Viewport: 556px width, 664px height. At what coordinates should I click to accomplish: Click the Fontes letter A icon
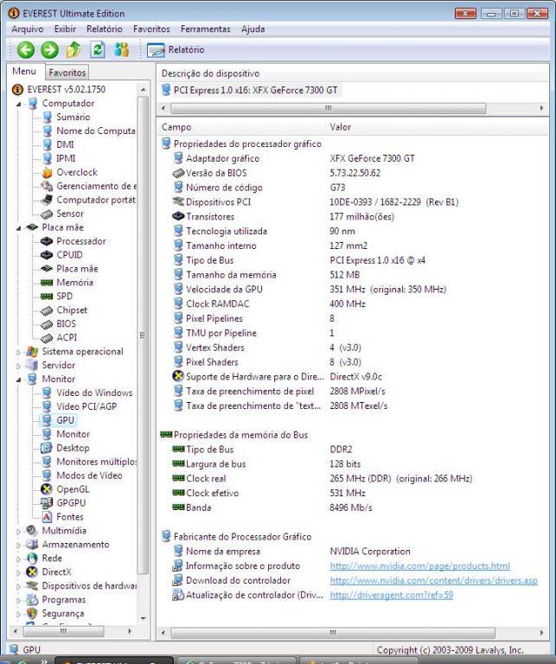47,517
